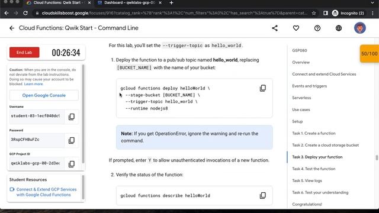Click the End Lab button
The width and height of the screenshot is (379, 213).
coord(24,53)
